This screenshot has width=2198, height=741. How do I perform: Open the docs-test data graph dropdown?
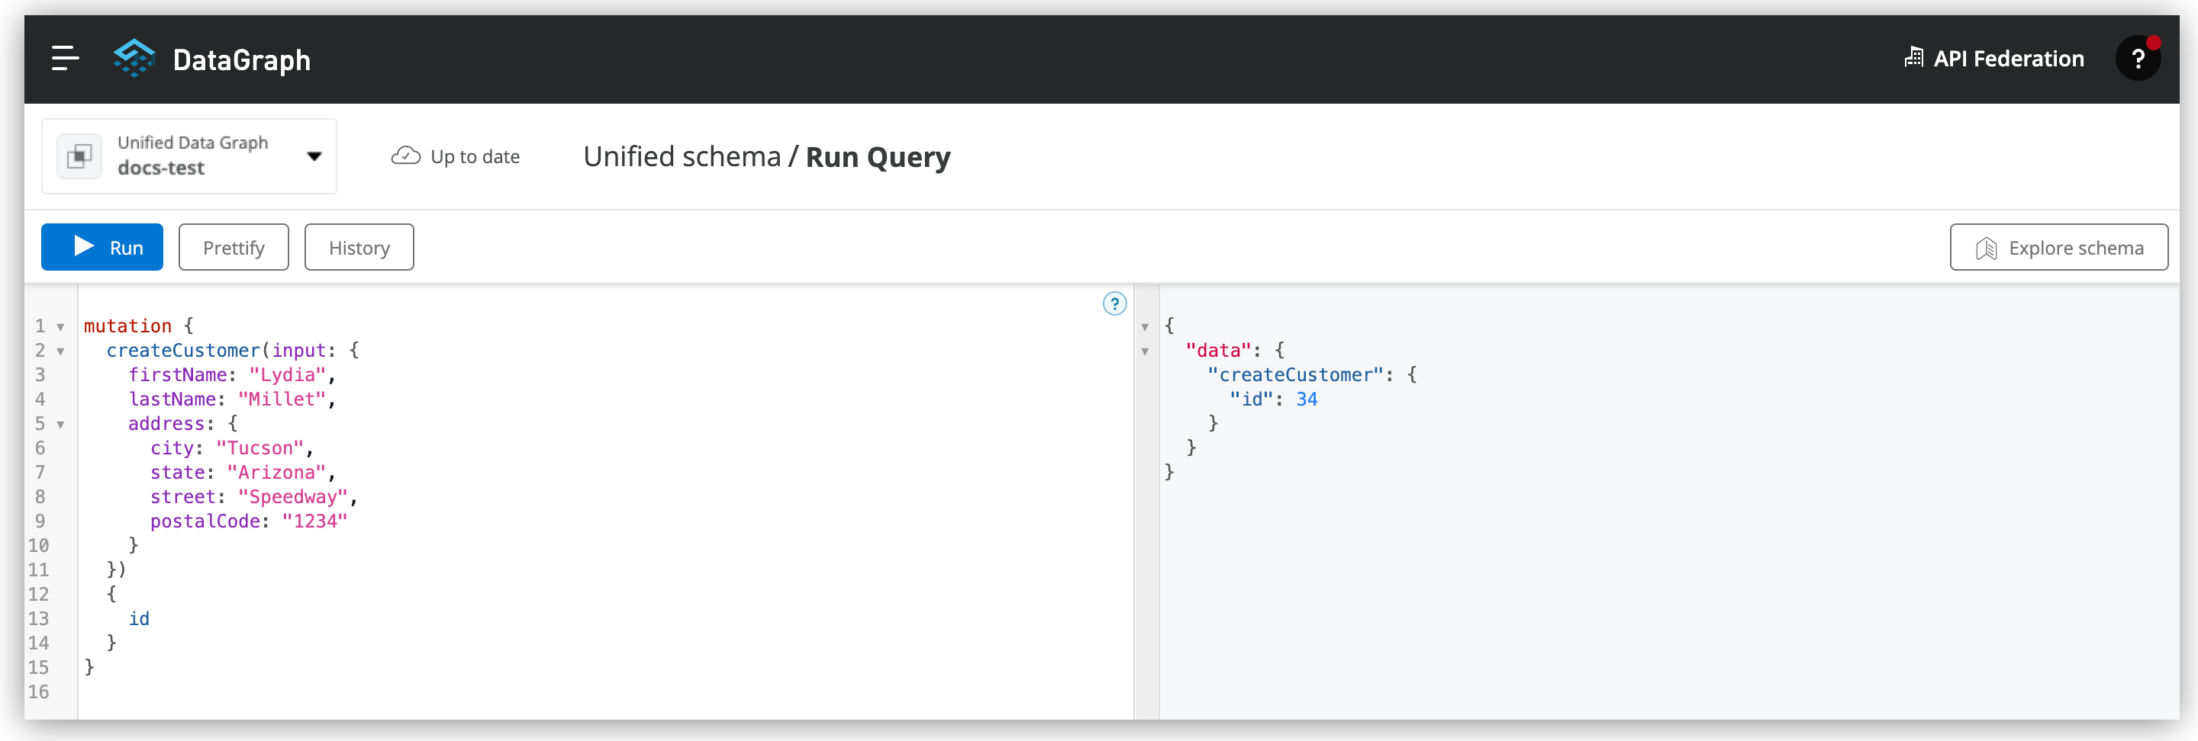point(314,156)
